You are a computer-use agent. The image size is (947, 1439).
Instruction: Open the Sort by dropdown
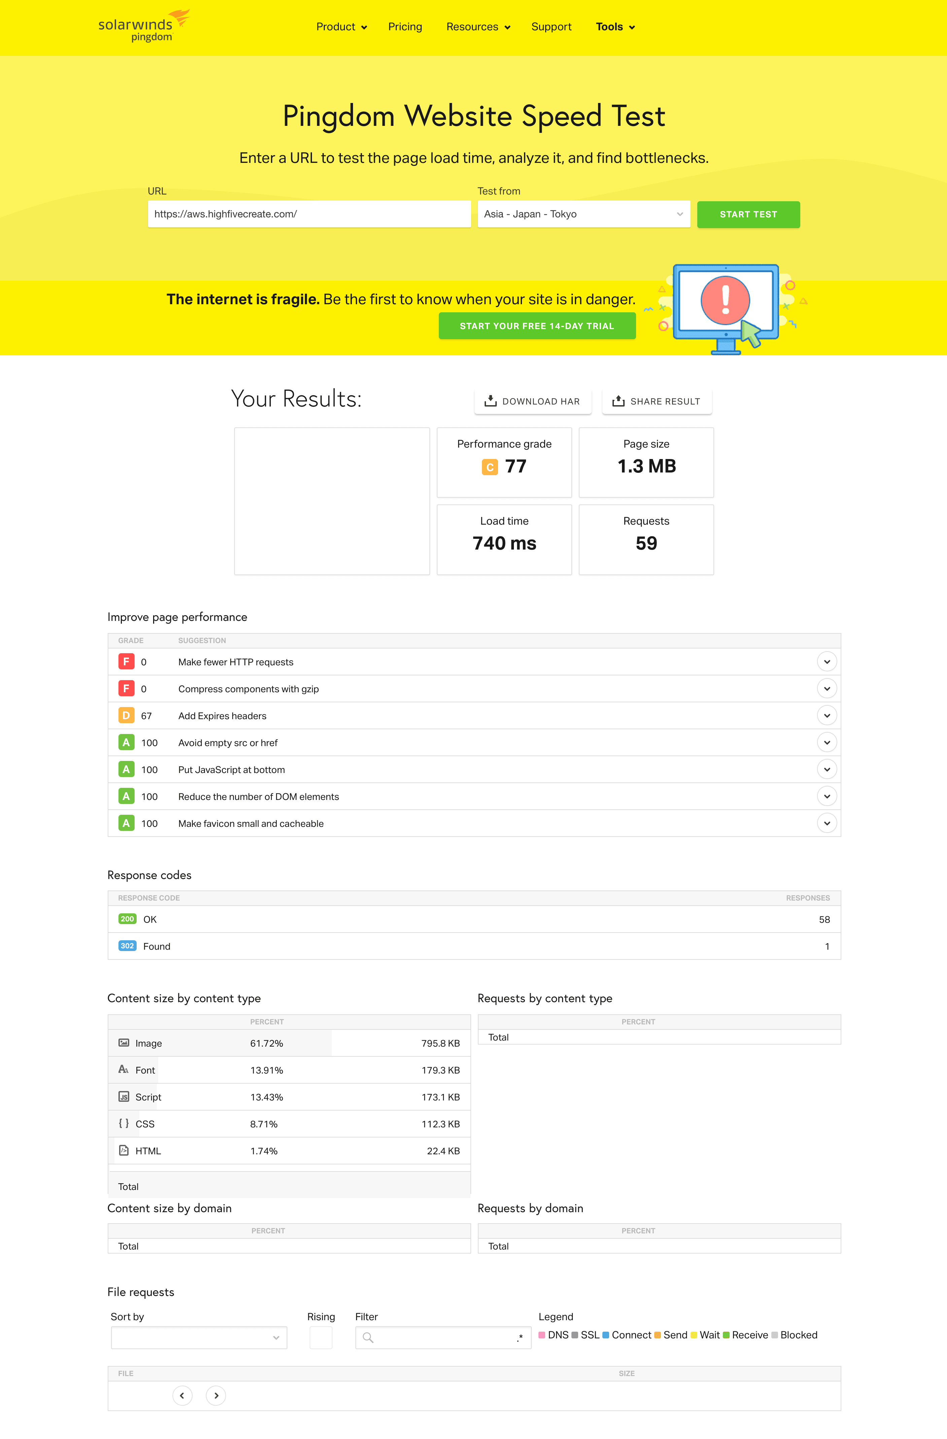pyautogui.click(x=199, y=1337)
